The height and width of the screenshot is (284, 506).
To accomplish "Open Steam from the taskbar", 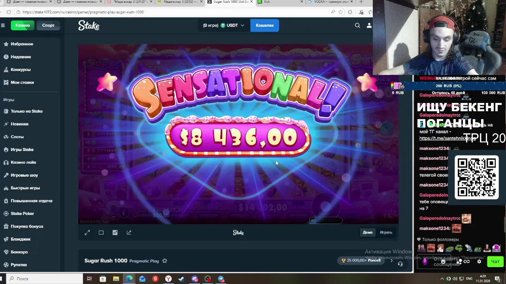I will click(181, 279).
